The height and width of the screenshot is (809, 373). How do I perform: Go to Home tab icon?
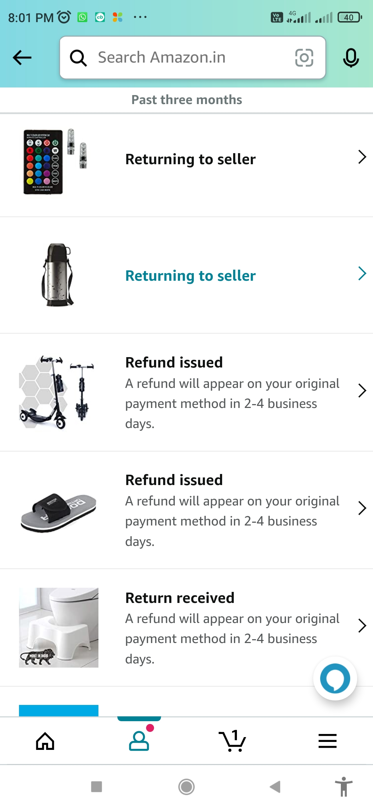pos(45,741)
